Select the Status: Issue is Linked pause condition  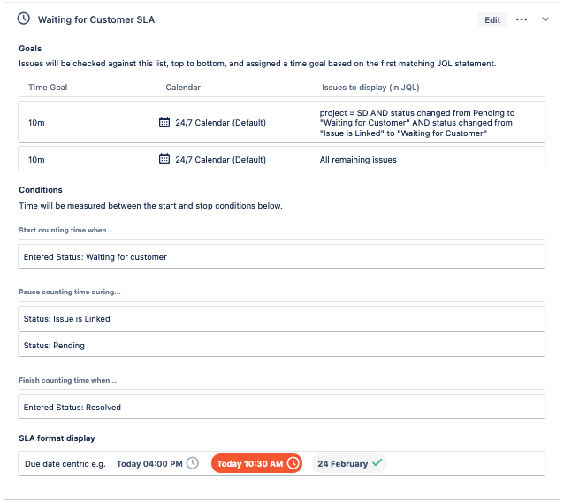(282, 319)
